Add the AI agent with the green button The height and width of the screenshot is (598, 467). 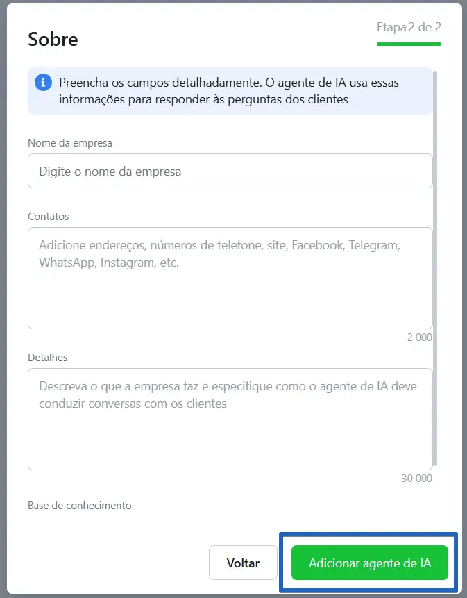369,563
